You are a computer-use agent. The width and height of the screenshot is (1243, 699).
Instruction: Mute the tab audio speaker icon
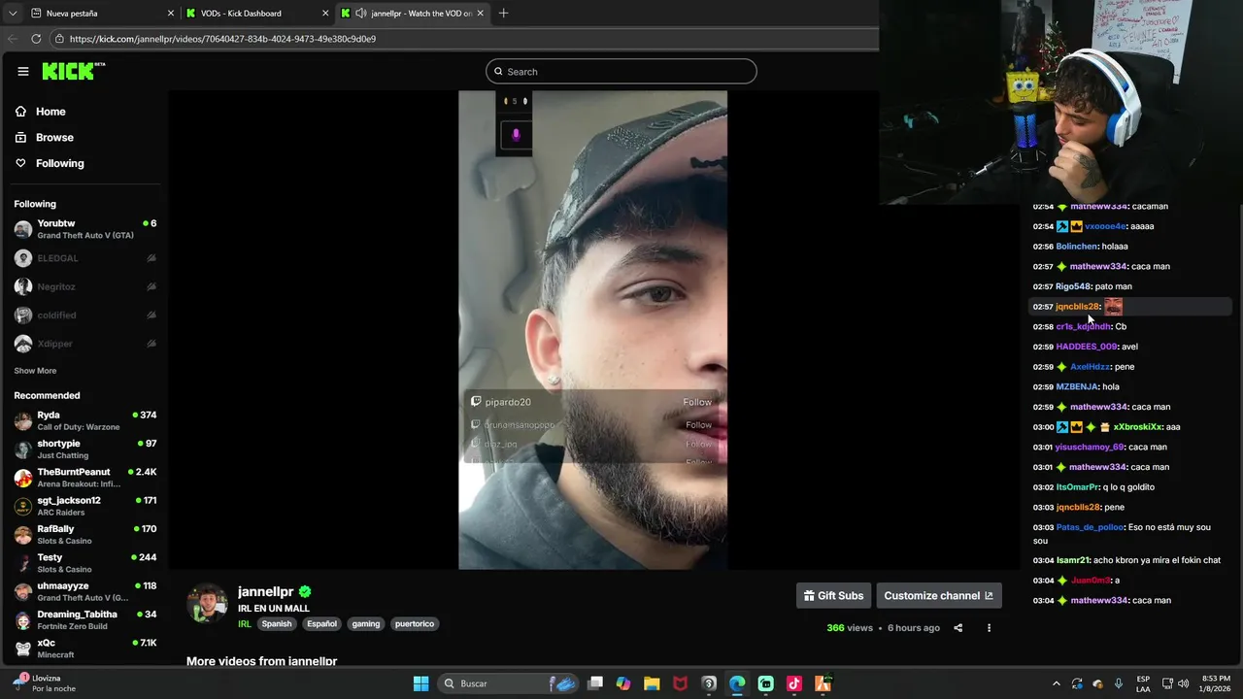point(361,14)
